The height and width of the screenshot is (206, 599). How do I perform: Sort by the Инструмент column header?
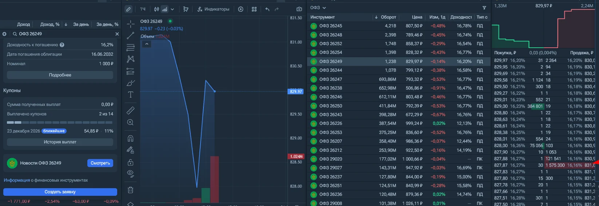[322, 17]
